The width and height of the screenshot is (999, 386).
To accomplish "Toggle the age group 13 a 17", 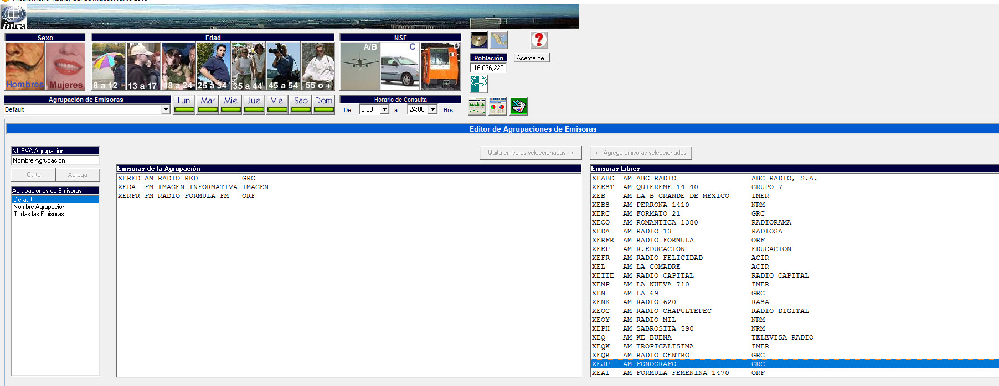I will pyautogui.click(x=144, y=66).
